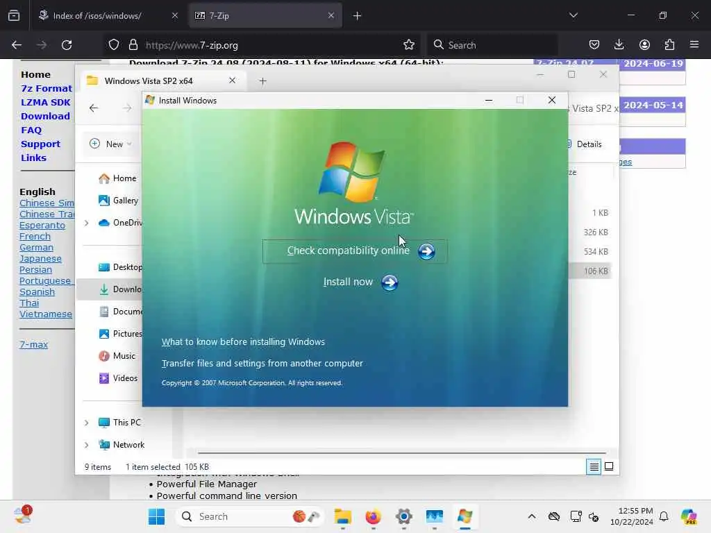
Task: Switch Explorer to large thumbnails view
Action: [609, 466]
